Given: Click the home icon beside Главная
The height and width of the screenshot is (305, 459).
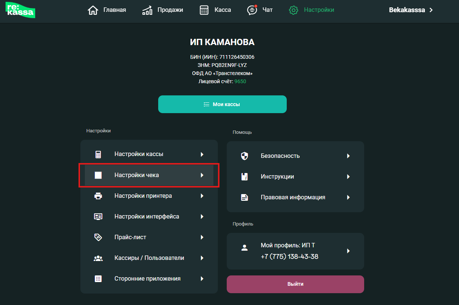Looking at the screenshot, I should pos(93,10).
